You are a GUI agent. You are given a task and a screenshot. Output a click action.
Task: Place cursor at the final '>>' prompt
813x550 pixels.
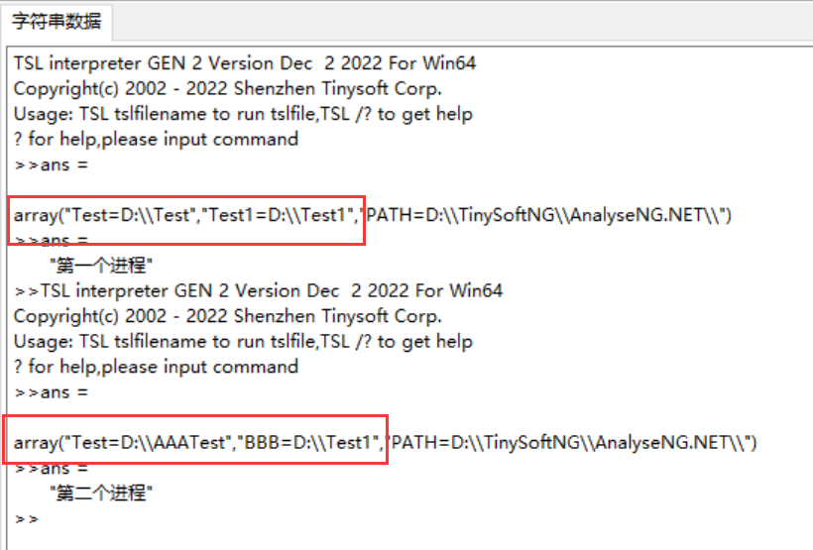click(x=27, y=518)
